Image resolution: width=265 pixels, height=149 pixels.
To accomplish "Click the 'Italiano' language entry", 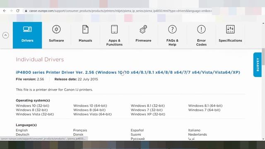I will 194,130.
